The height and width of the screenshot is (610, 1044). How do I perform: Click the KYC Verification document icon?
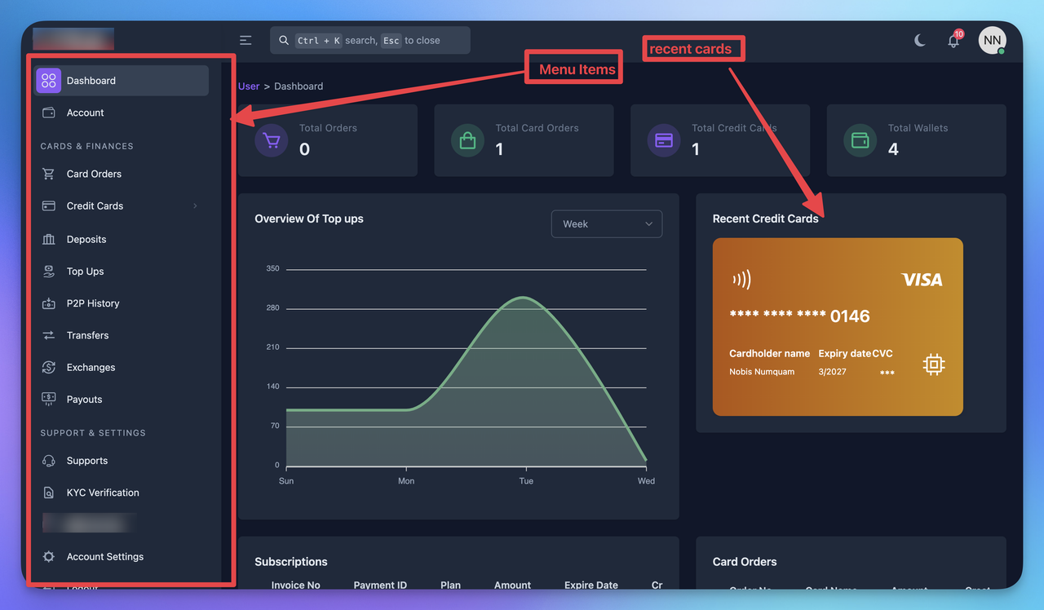coord(49,493)
